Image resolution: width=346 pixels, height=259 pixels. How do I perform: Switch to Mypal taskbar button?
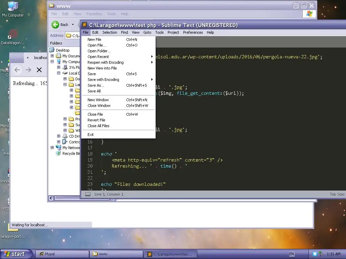coord(62,254)
